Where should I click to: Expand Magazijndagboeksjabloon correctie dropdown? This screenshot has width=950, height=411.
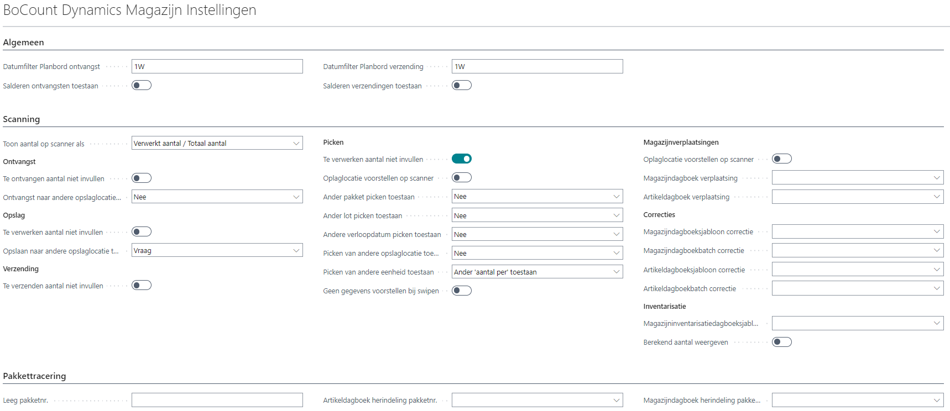(858, 231)
